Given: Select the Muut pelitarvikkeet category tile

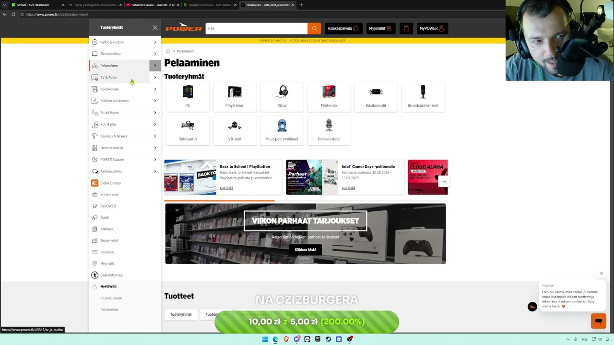Looking at the screenshot, I should pyautogui.click(x=282, y=130).
